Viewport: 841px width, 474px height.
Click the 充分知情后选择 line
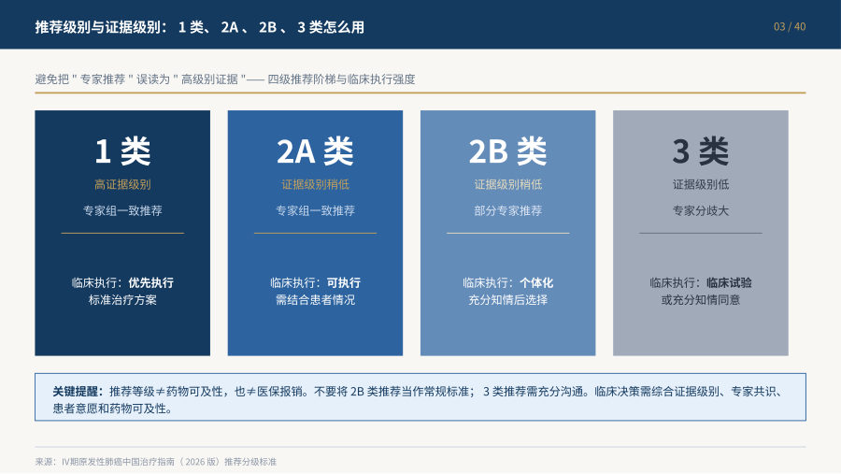tap(507, 299)
